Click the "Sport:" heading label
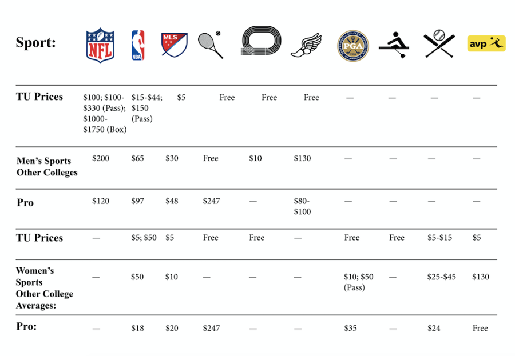This screenshot has width=515, height=356. point(35,42)
